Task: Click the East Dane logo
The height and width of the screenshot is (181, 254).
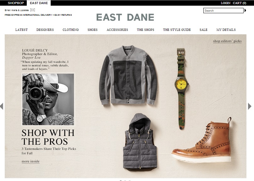Action: point(125,17)
